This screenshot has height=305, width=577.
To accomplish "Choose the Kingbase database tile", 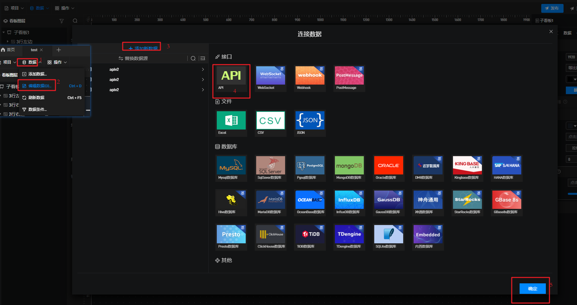I will [x=467, y=168].
